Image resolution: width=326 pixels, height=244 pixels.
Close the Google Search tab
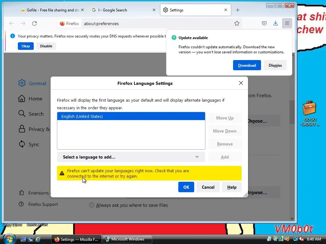click(x=154, y=10)
